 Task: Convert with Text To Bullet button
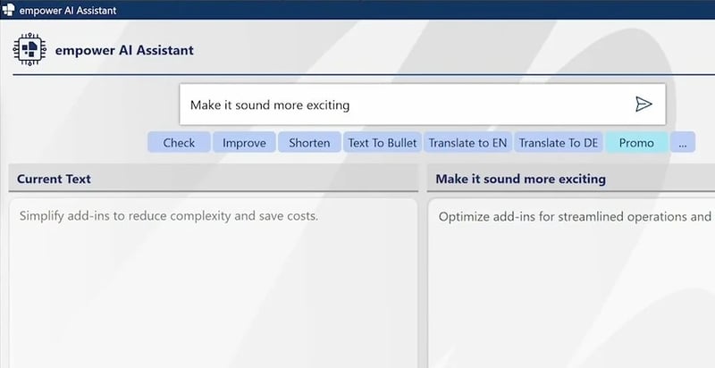coord(383,143)
